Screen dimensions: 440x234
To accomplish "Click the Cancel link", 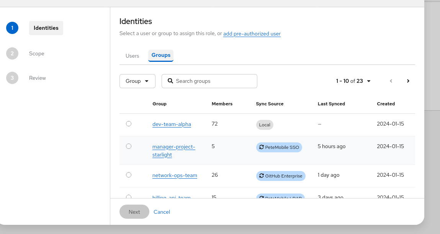I will tap(162, 212).
